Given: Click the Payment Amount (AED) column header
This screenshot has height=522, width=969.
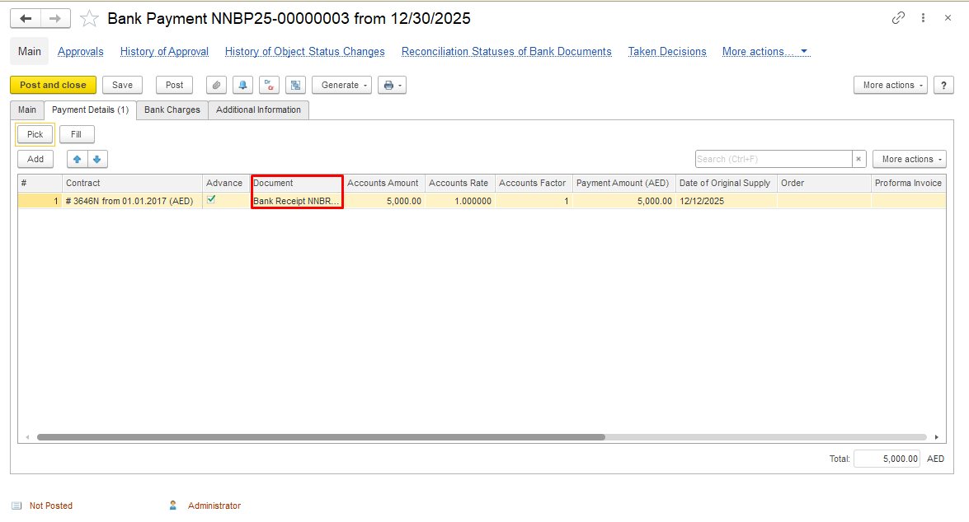Looking at the screenshot, I should point(623,184).
